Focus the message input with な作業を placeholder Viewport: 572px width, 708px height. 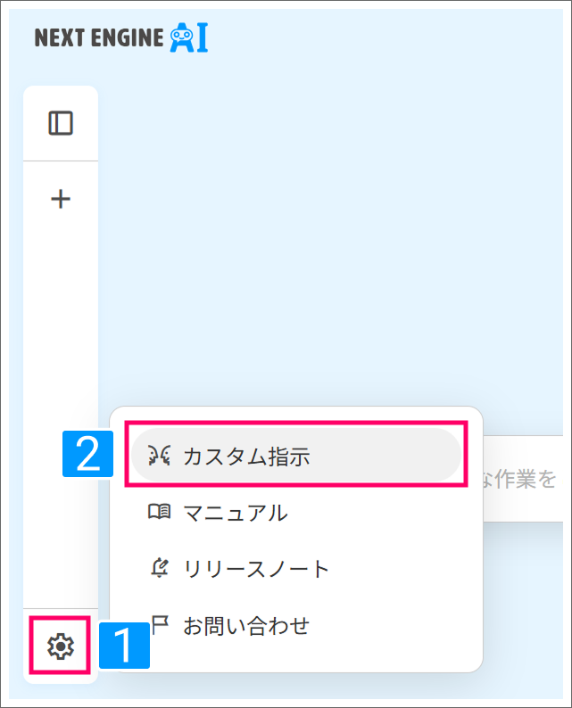coord(522,480)
